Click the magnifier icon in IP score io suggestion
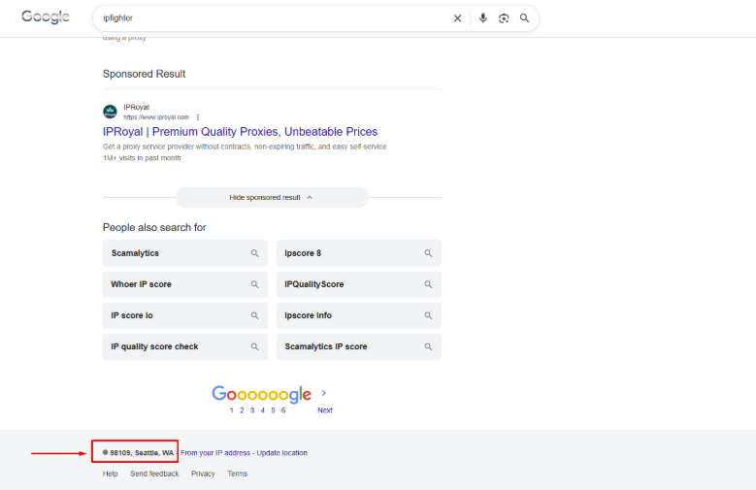 254,315
